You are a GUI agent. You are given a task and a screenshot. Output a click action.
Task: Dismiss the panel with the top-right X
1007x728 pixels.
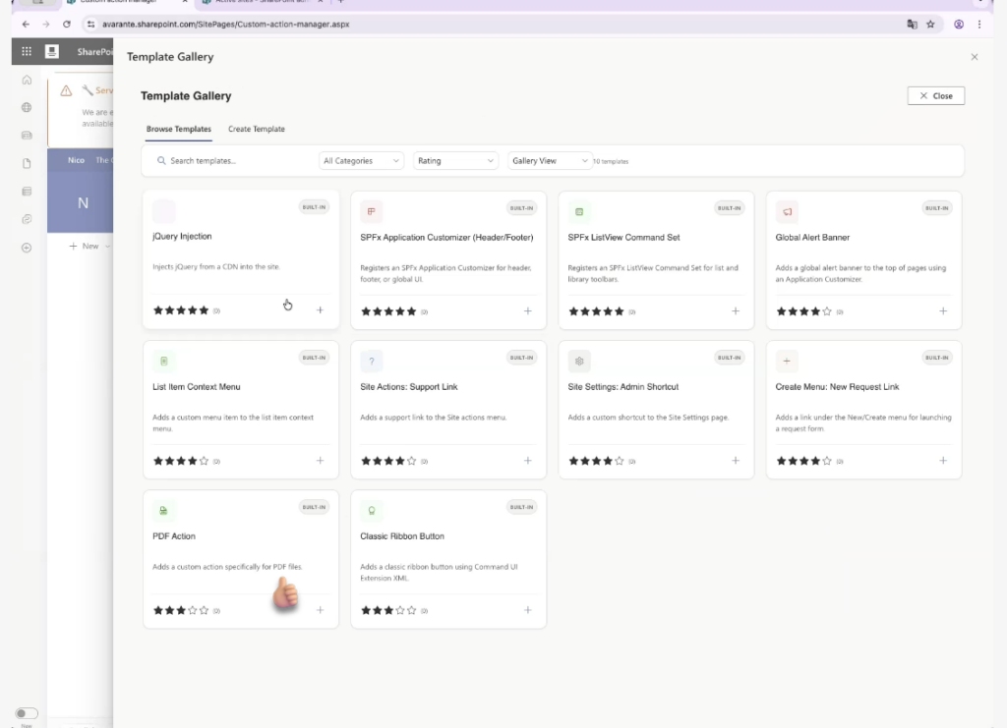975,57
